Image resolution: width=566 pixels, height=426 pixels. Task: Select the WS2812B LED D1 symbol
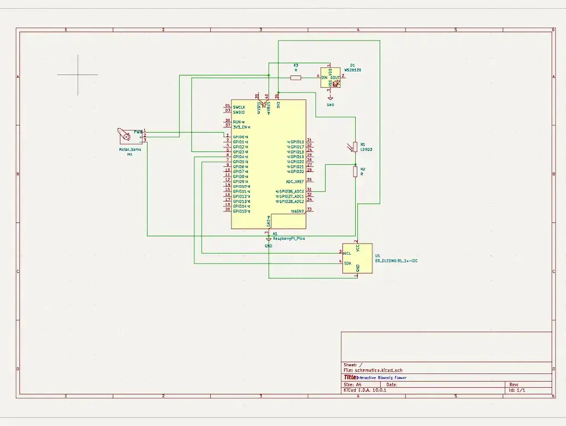click(x=330, y=78)
